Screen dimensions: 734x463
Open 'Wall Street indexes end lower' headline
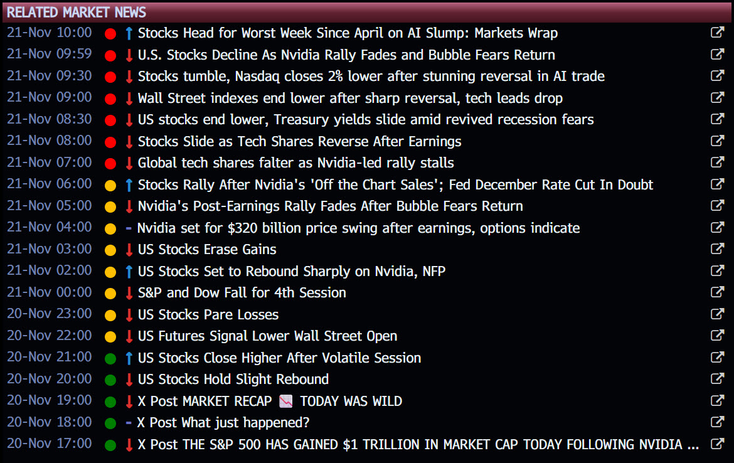click(350, 98)
